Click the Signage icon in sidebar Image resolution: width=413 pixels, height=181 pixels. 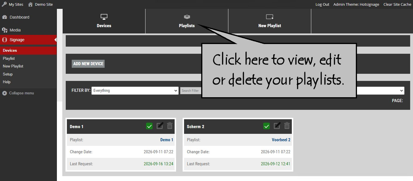point(4,40)
